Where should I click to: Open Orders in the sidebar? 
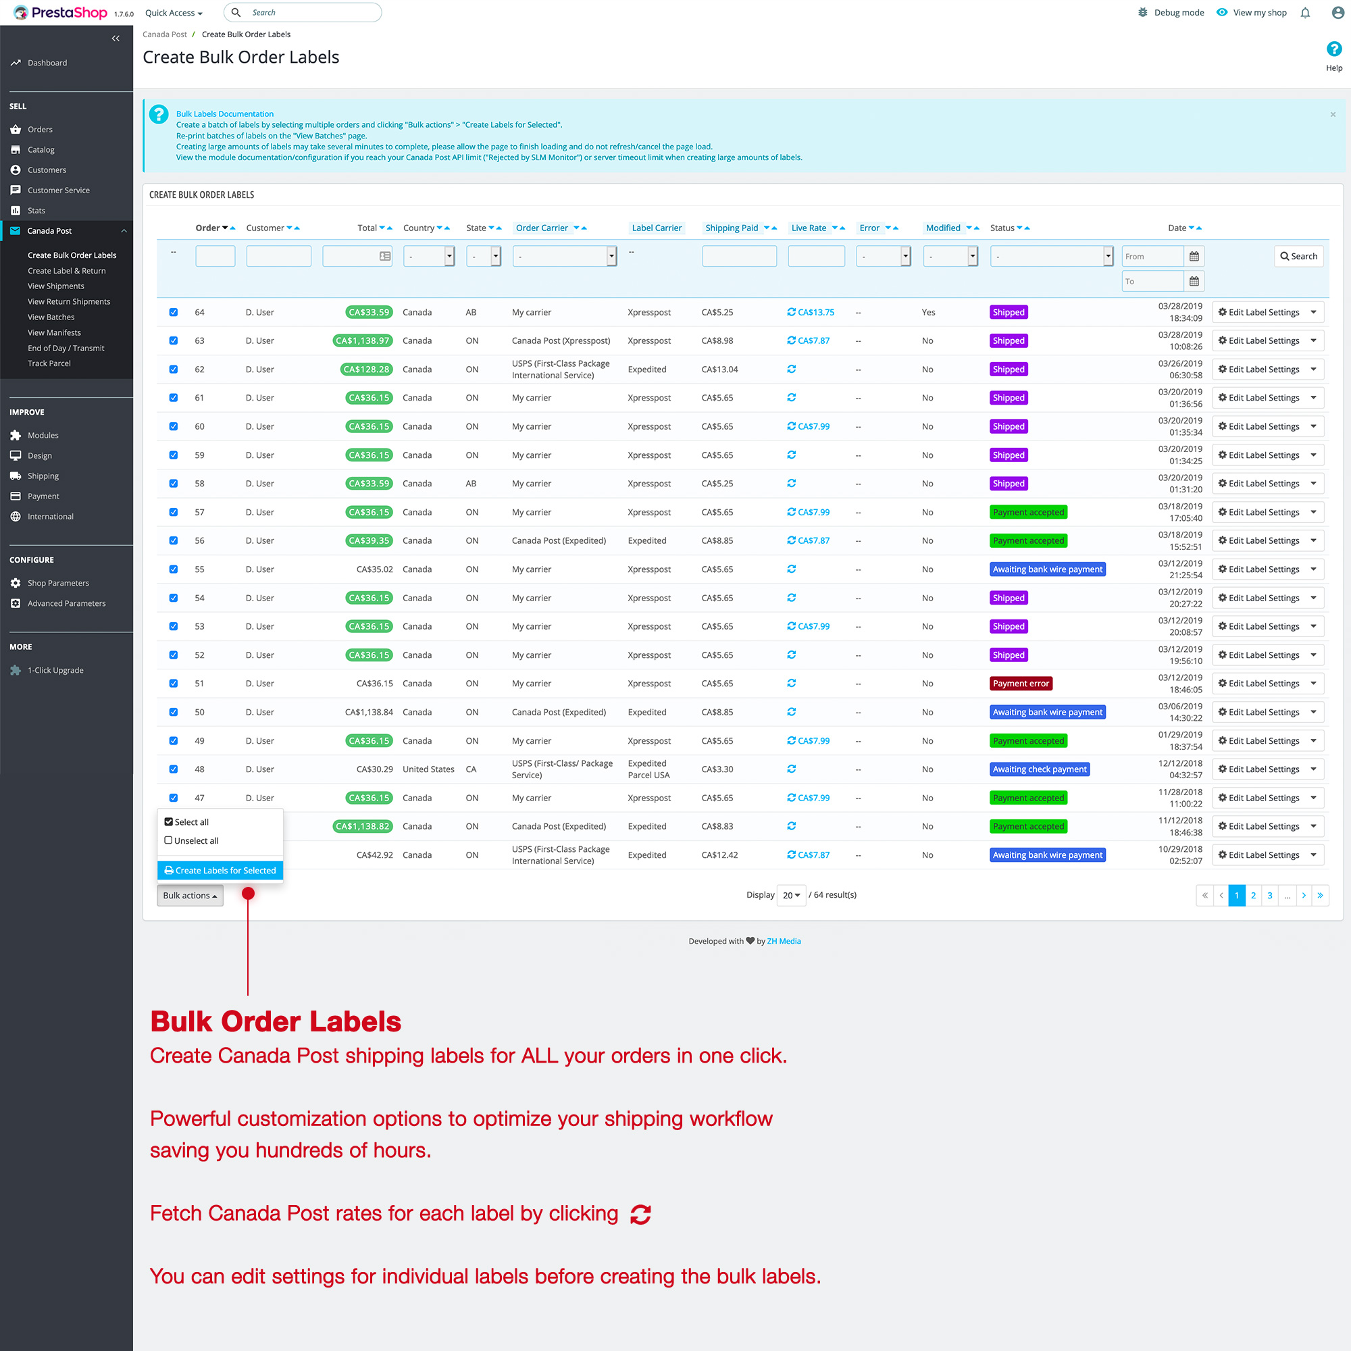(x=40, y=130)
